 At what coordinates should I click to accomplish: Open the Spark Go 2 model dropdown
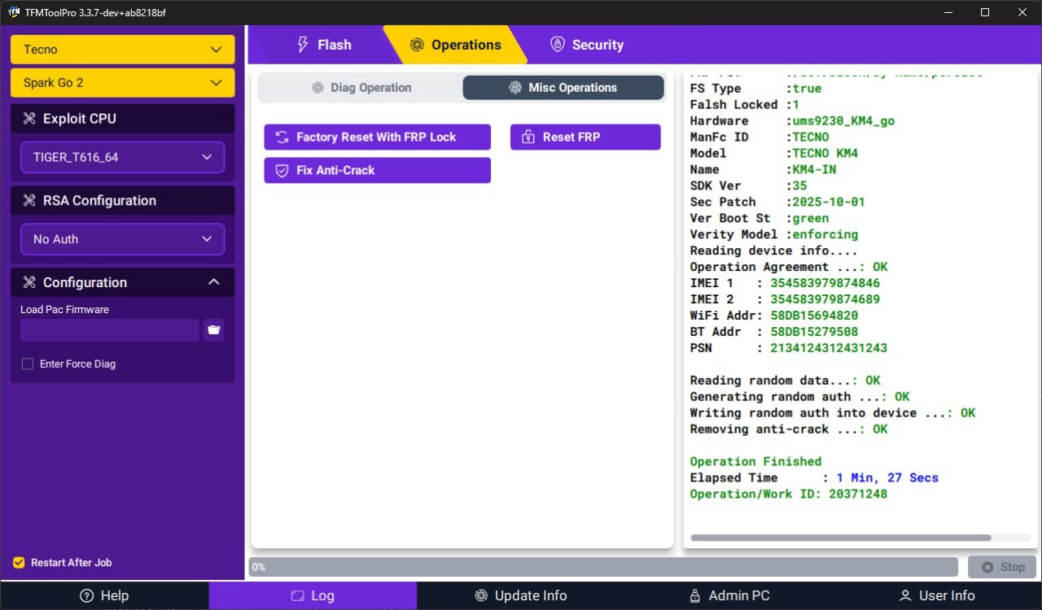tap(123, 83)
